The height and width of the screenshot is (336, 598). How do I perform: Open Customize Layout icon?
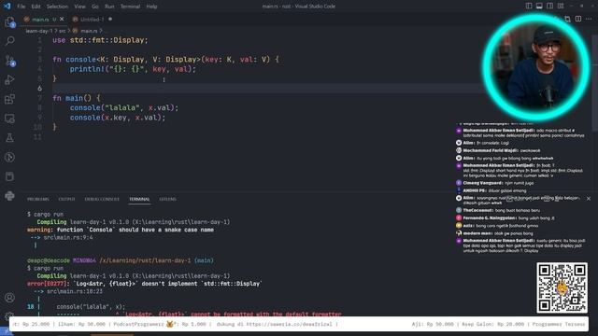tap(561, 7)
